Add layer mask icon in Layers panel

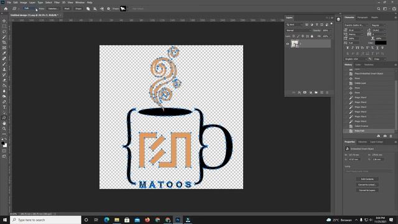[x=305, y=93]
